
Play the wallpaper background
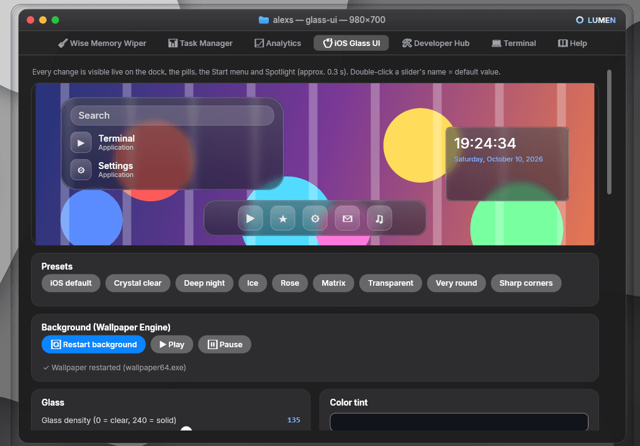tap(172, 344)
